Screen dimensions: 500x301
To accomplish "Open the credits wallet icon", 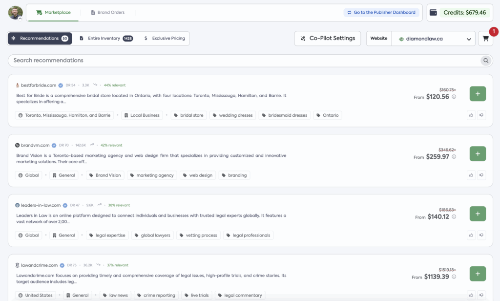I will click(433, 12).
